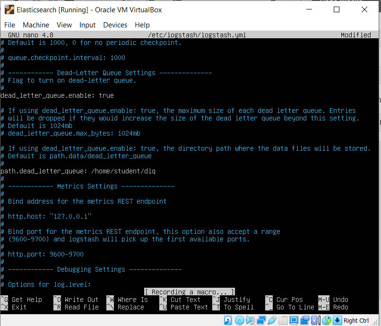Click the 'Flag to turn on dead-letter queue' line

click(68, 80)
